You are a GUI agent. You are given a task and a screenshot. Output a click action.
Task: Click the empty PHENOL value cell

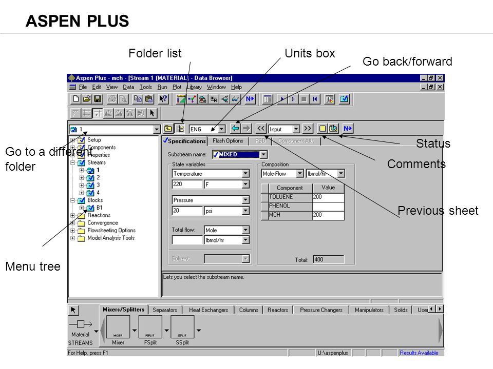pyautogui.click(x=328, y=206)
